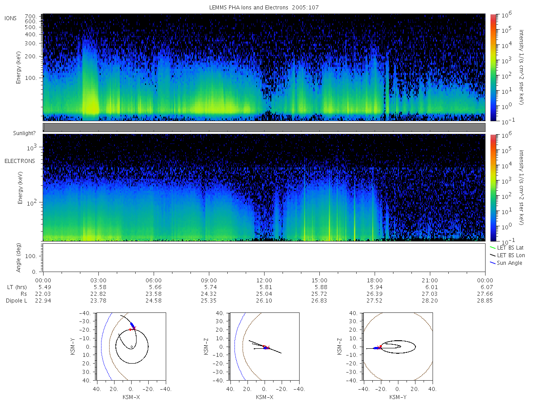This screenshot has width=539, height=404.
Task: Click the Dipole L row label
Action: click(16, 301)
